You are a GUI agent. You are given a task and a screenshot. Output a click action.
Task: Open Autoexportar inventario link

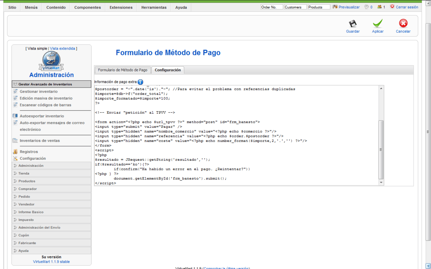pos(42,116)
